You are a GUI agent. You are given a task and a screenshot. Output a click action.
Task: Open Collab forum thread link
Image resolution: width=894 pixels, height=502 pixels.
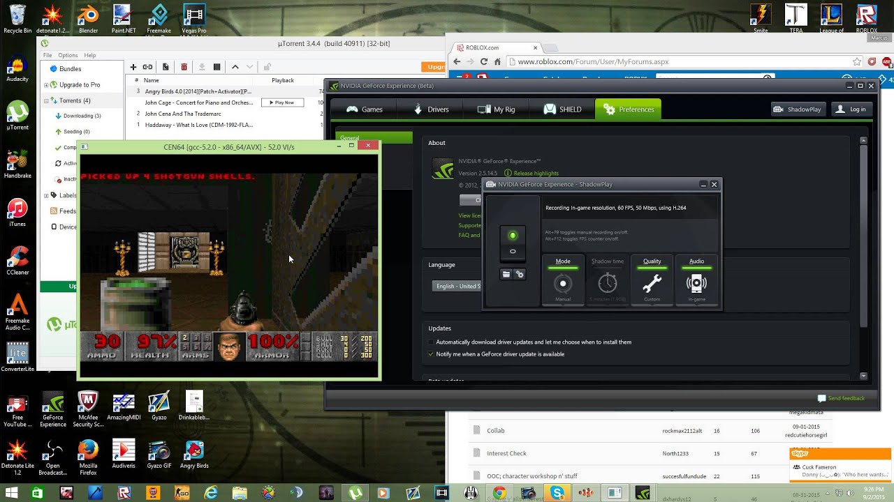pyautogui.click(x=495, y=431)
